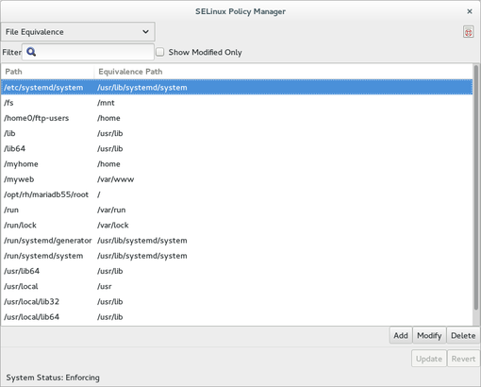
Task: Sort by the Equivalence Path column header
Action: [x=283, y=72]
